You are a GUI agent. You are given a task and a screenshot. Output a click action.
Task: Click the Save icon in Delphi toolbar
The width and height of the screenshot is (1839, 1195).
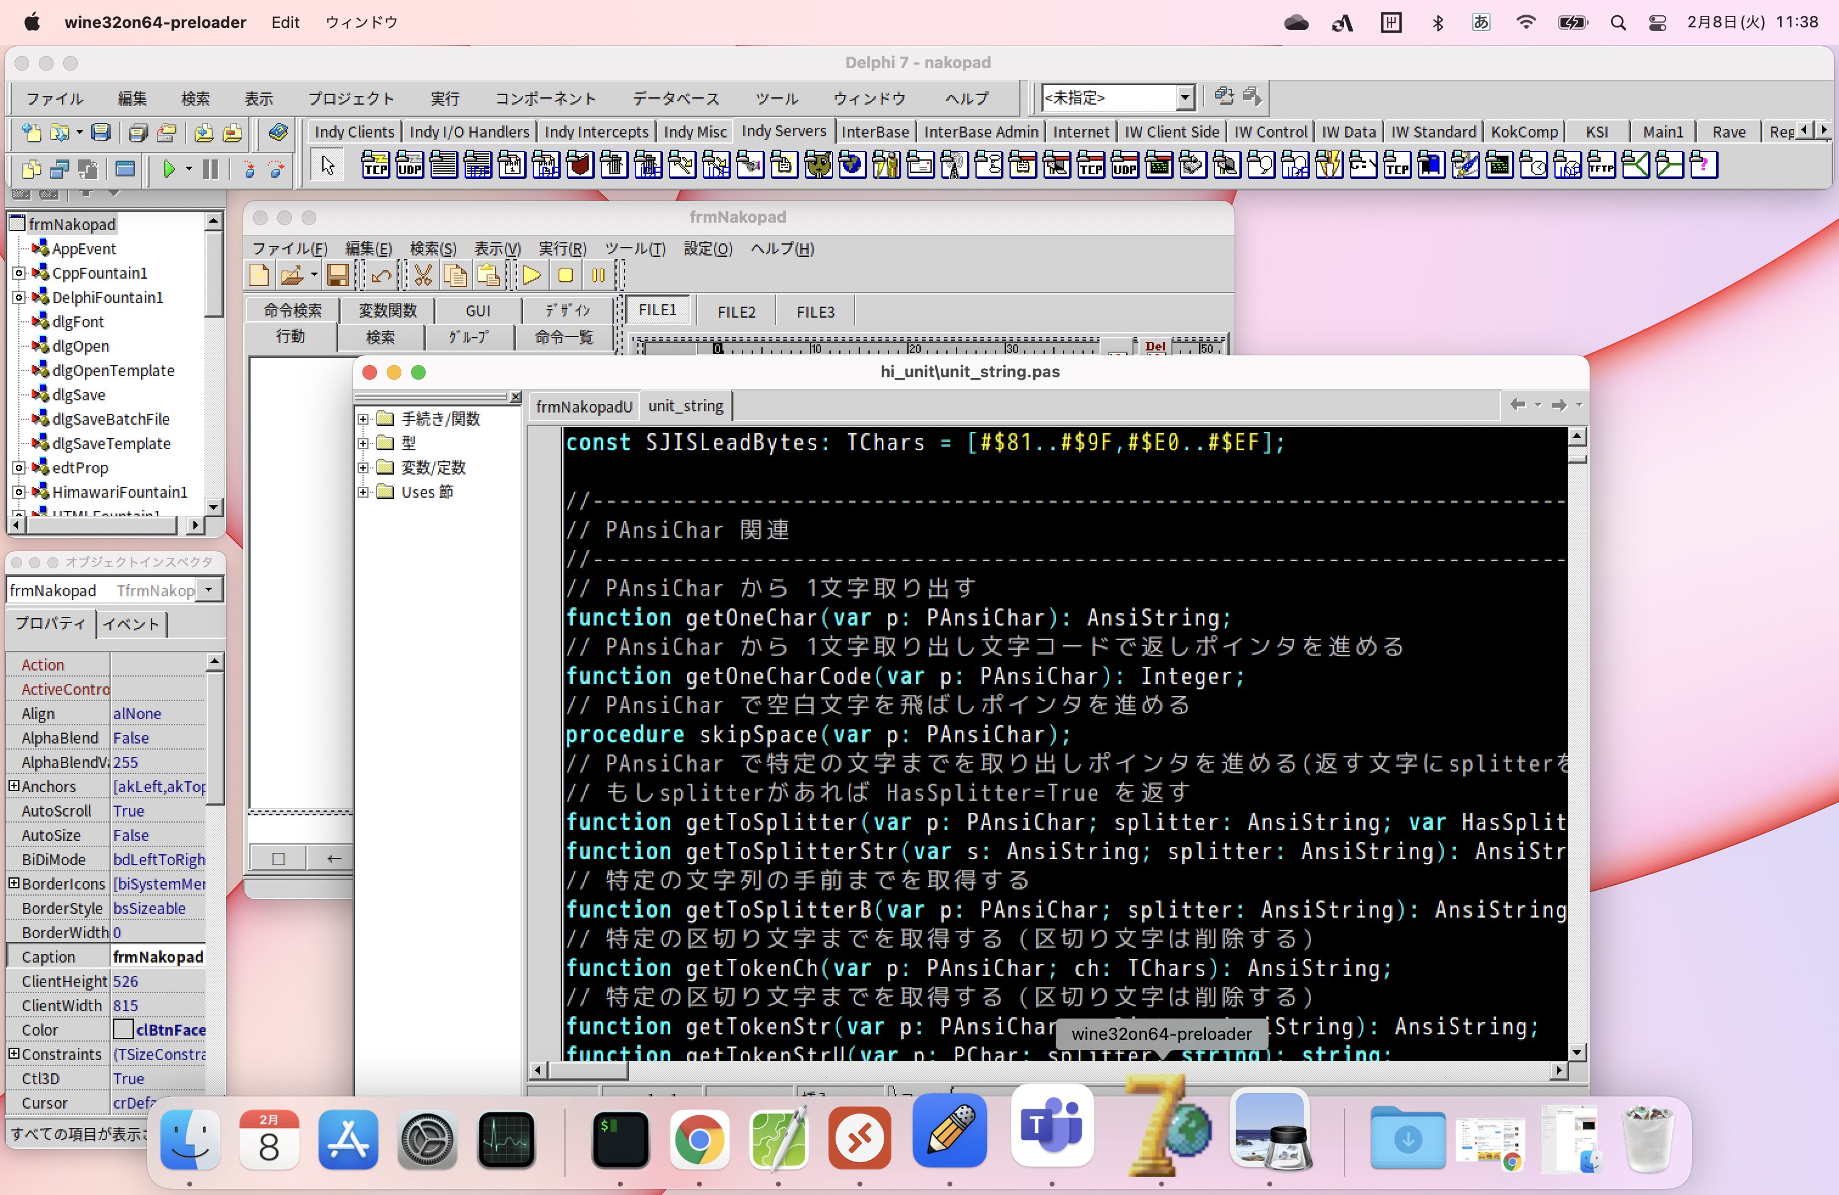point(100,132)
